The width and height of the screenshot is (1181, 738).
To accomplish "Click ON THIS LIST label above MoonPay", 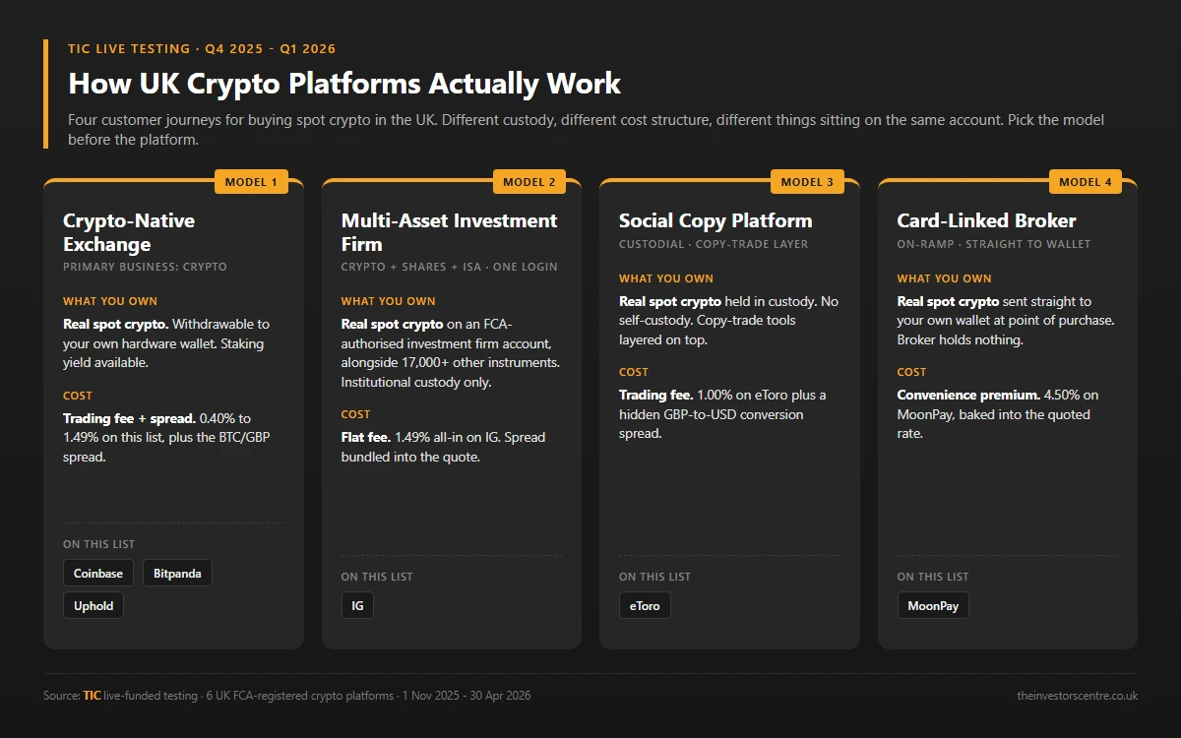I will 933,577.
